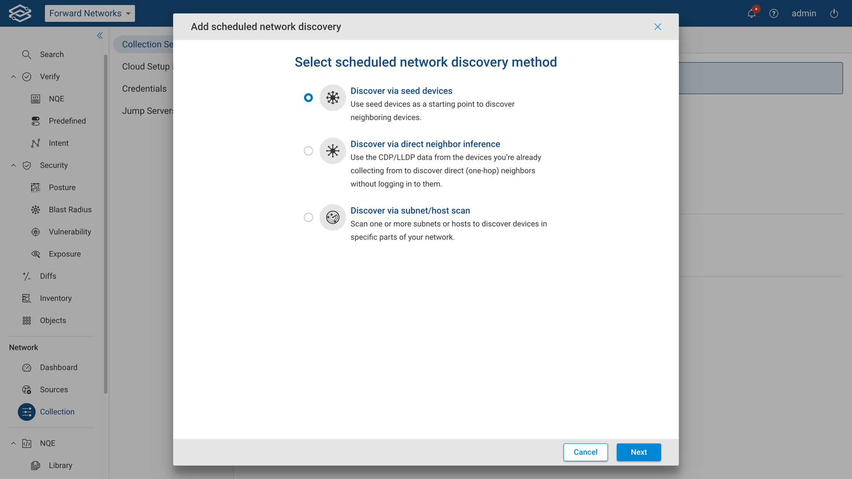Image resolution: width=852 pixels, height=479 pixels.
Task: Select Discover via seed devices radio
Action: click(308, 98)
